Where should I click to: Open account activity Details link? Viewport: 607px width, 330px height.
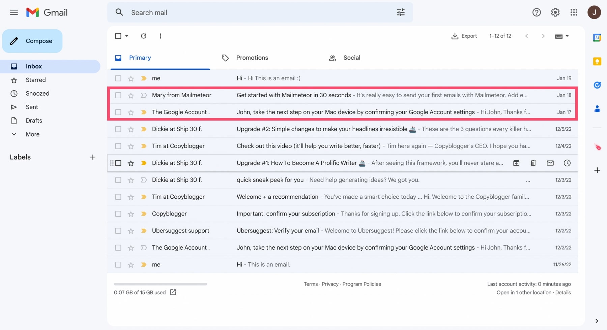coord(563,292)
